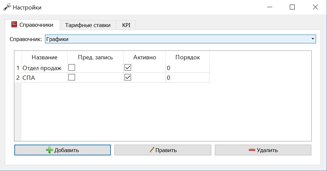Close the Настройки window
The height and width of the screenshot is (171, 327).
[315, 7]
